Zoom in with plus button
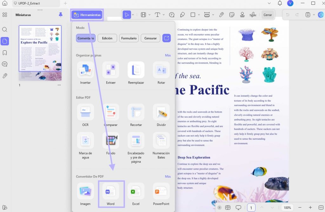The height and width of the screenshot is (212, 325). coord(310,208)
